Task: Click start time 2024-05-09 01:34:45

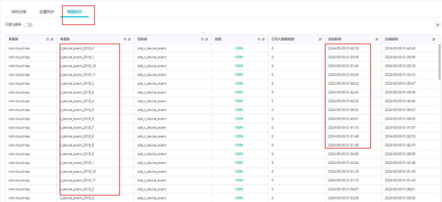Action: tap(343, 57)
